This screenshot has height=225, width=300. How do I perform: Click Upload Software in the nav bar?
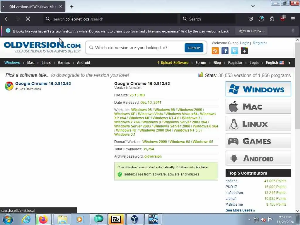tap(173, 63)
